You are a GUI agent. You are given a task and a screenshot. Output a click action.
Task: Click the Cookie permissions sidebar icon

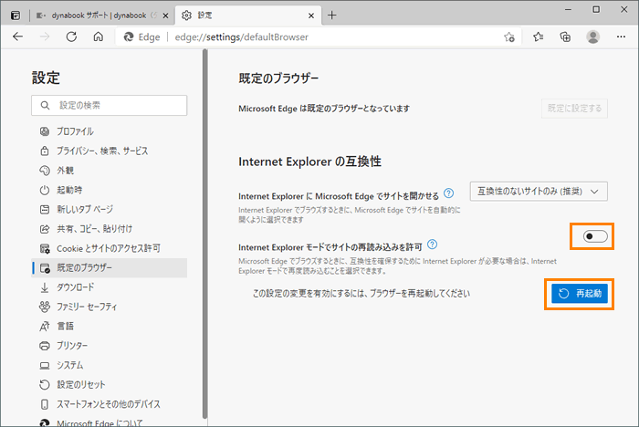(45, 248)
